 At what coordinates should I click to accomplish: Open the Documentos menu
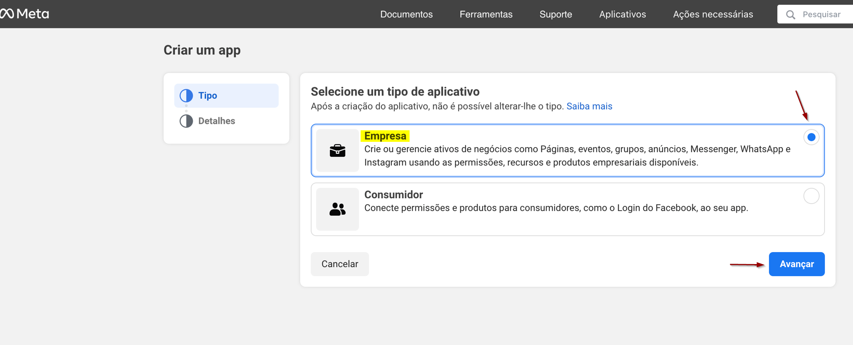pyautogui.click(x=406, y=14)
